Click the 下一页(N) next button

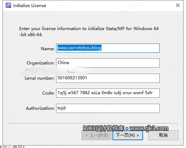pyautogui.click(x=128, y=135)
